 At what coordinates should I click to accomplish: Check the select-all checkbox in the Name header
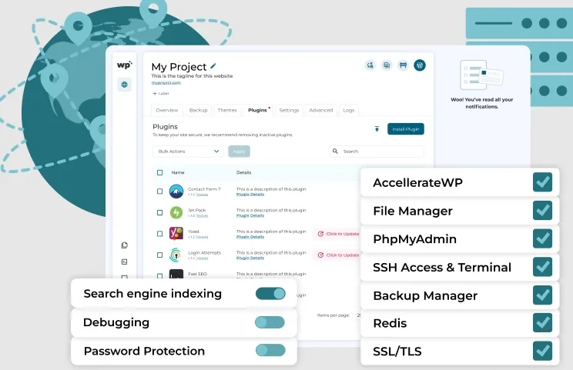159,172
